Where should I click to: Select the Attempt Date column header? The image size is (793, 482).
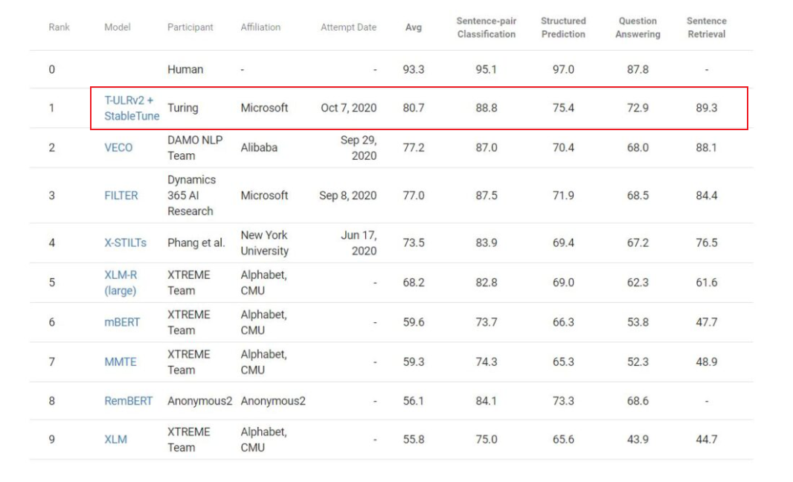click(348, 28)
